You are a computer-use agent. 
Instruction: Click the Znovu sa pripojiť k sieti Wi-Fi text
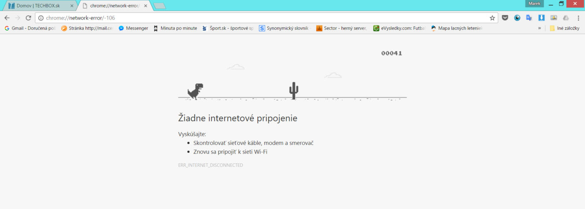[x=230, y=152]
